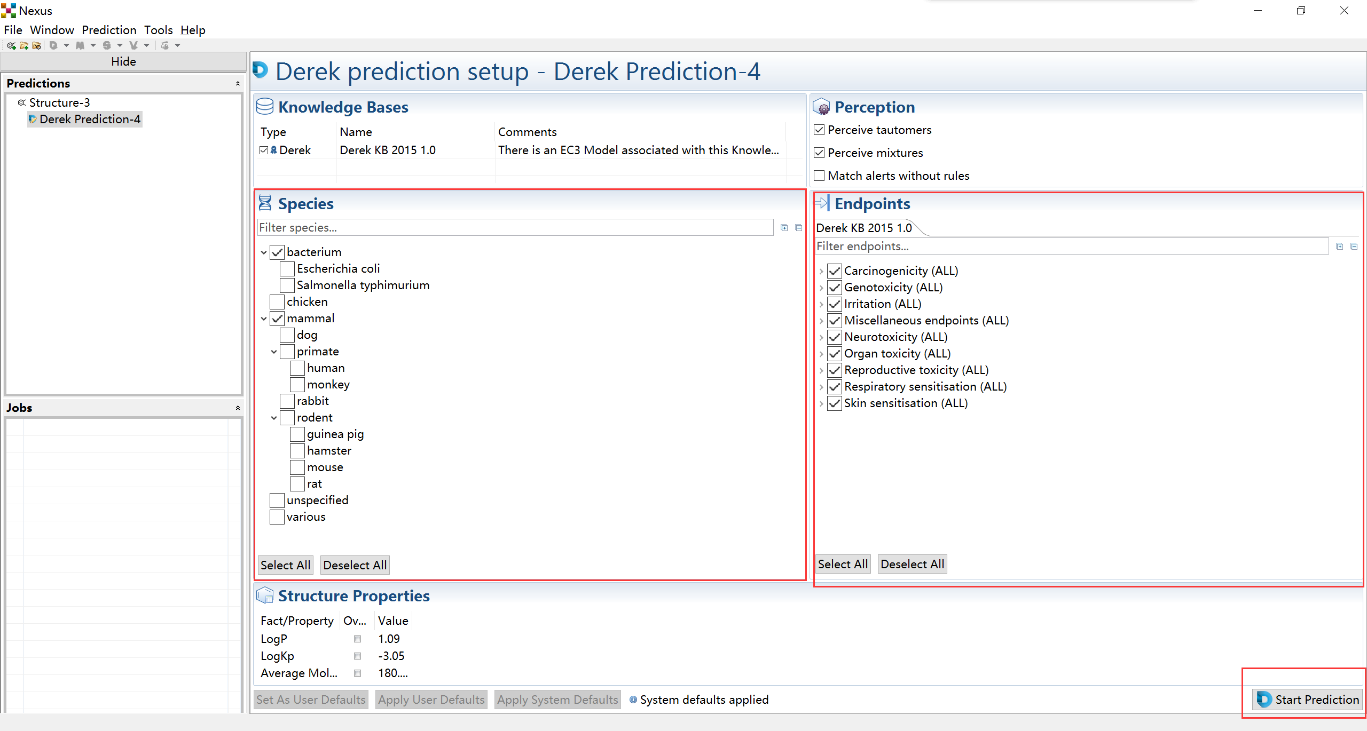Open the Prediction menu

[109, 30]
